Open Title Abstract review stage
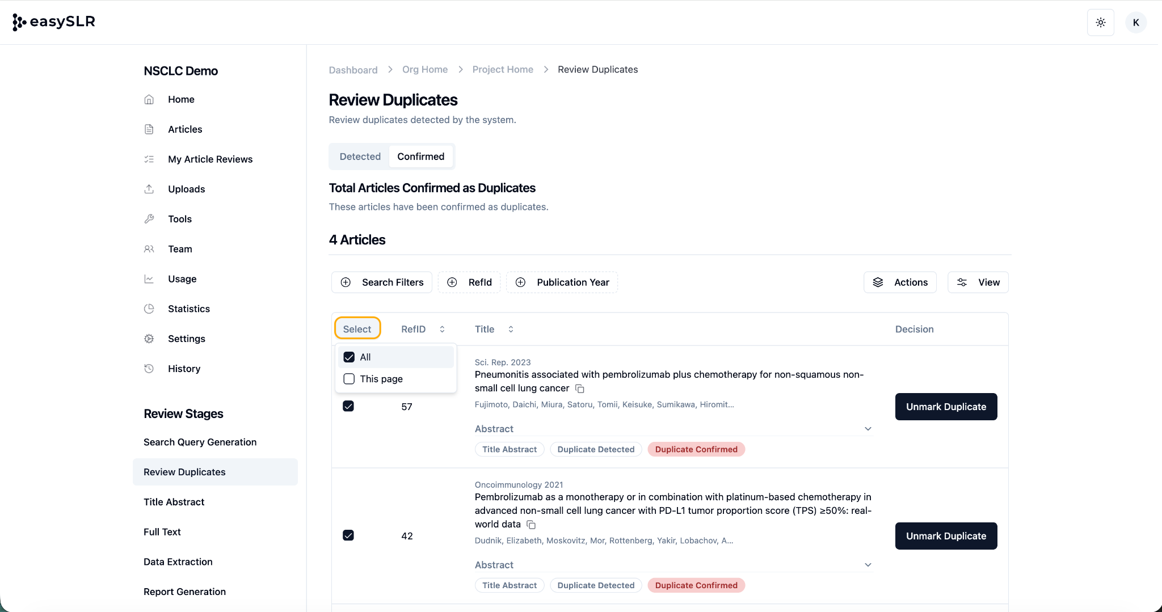Screen dimensions: 1162x612 (x=174, y=502)
